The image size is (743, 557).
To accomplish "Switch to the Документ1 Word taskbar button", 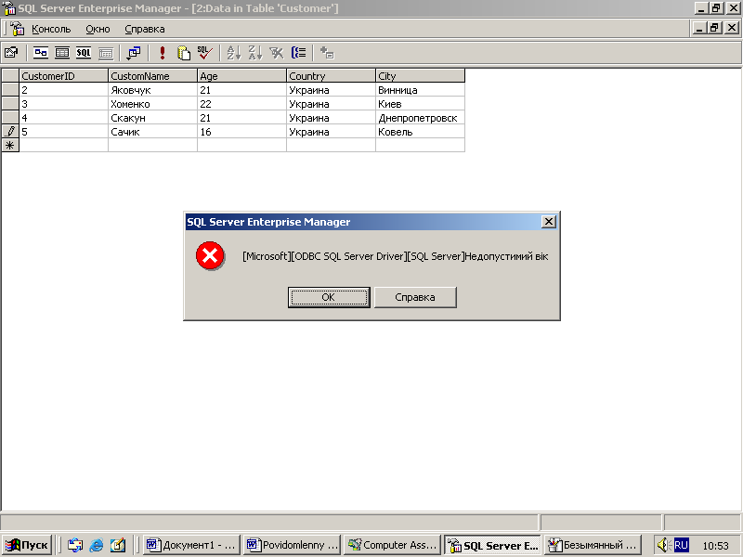I will [x=191, y=545].
